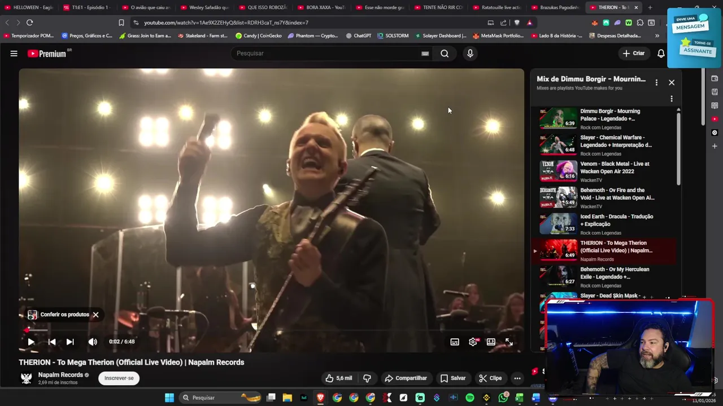Open more actions menu beside Clipe

517,378
